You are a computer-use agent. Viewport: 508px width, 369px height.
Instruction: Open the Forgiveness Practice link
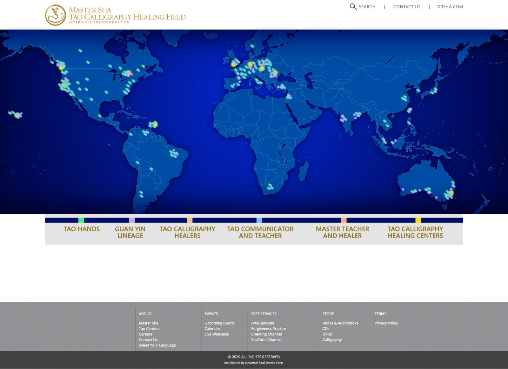[x=269, y=329]
